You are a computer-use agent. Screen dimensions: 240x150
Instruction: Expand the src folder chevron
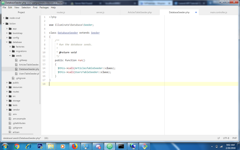coord(7,96)
